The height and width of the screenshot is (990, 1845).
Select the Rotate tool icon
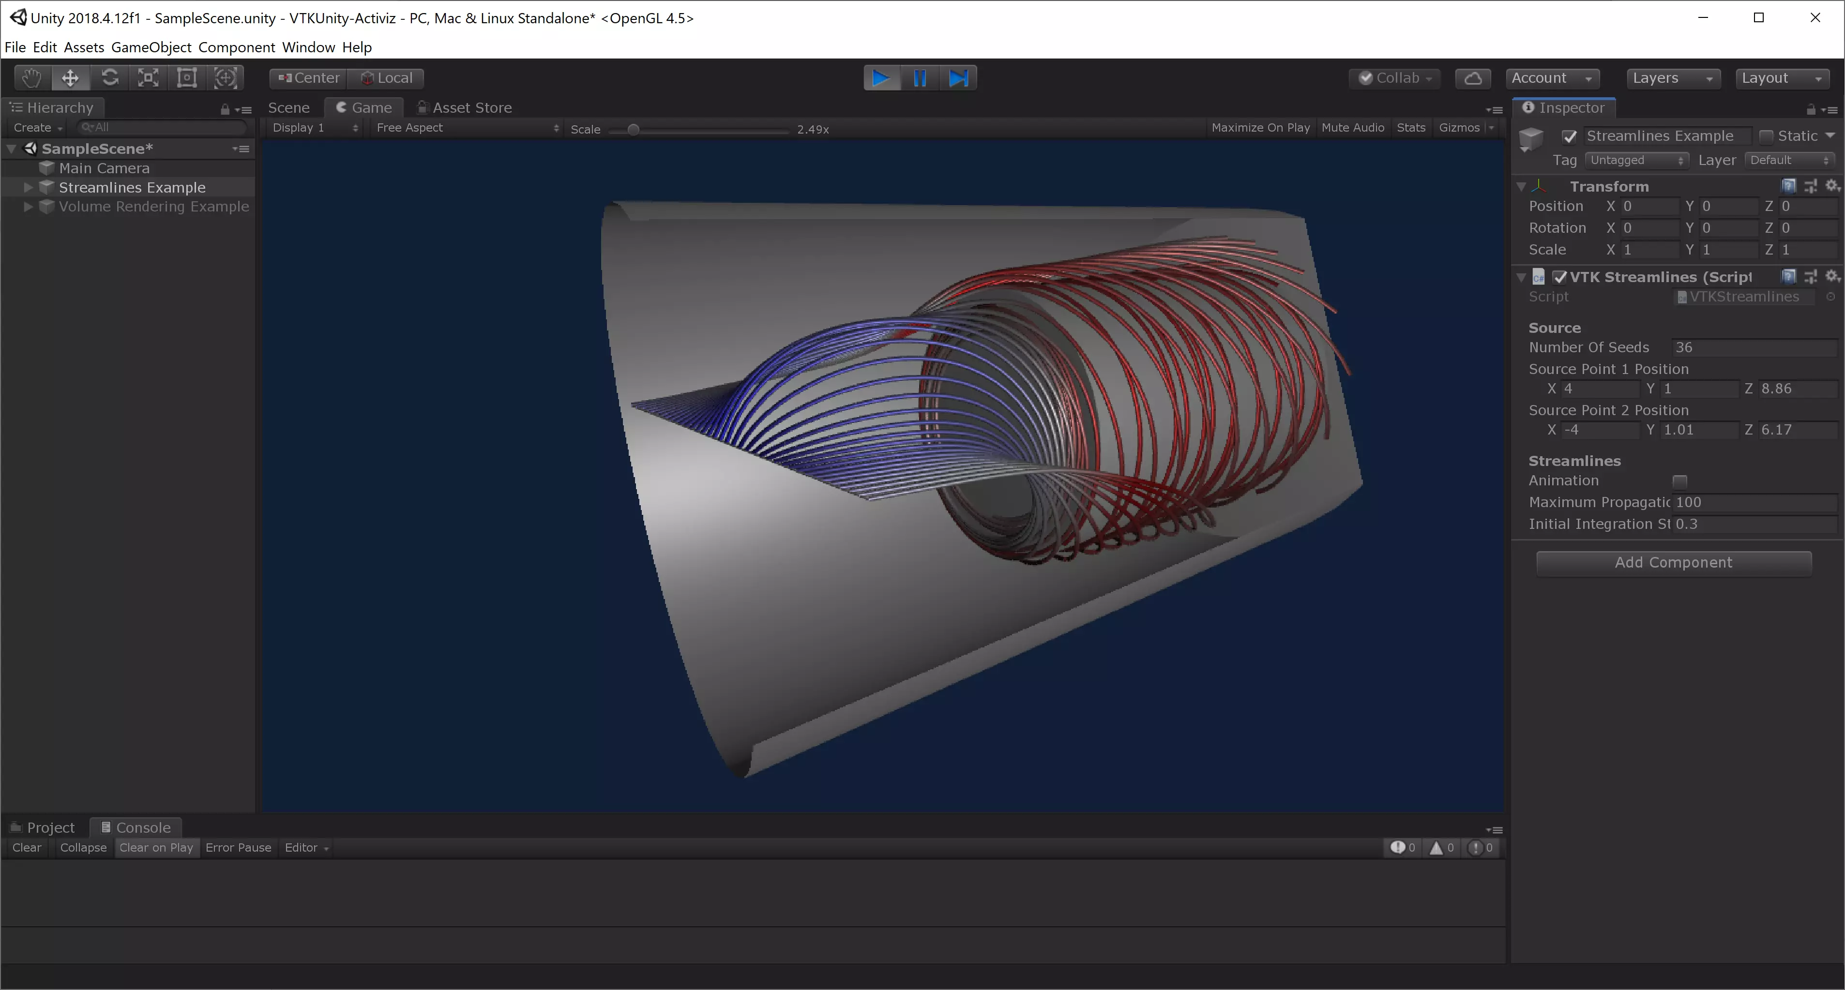click(x=109, y=78)
